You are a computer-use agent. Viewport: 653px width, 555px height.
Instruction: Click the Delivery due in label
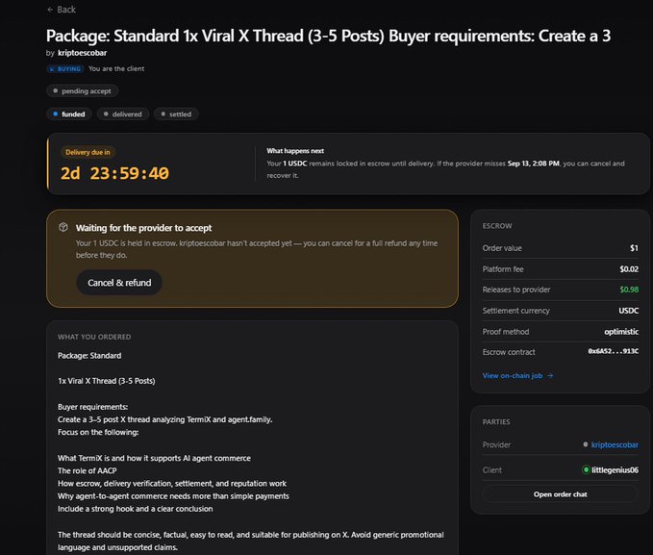tap(88, 152)
